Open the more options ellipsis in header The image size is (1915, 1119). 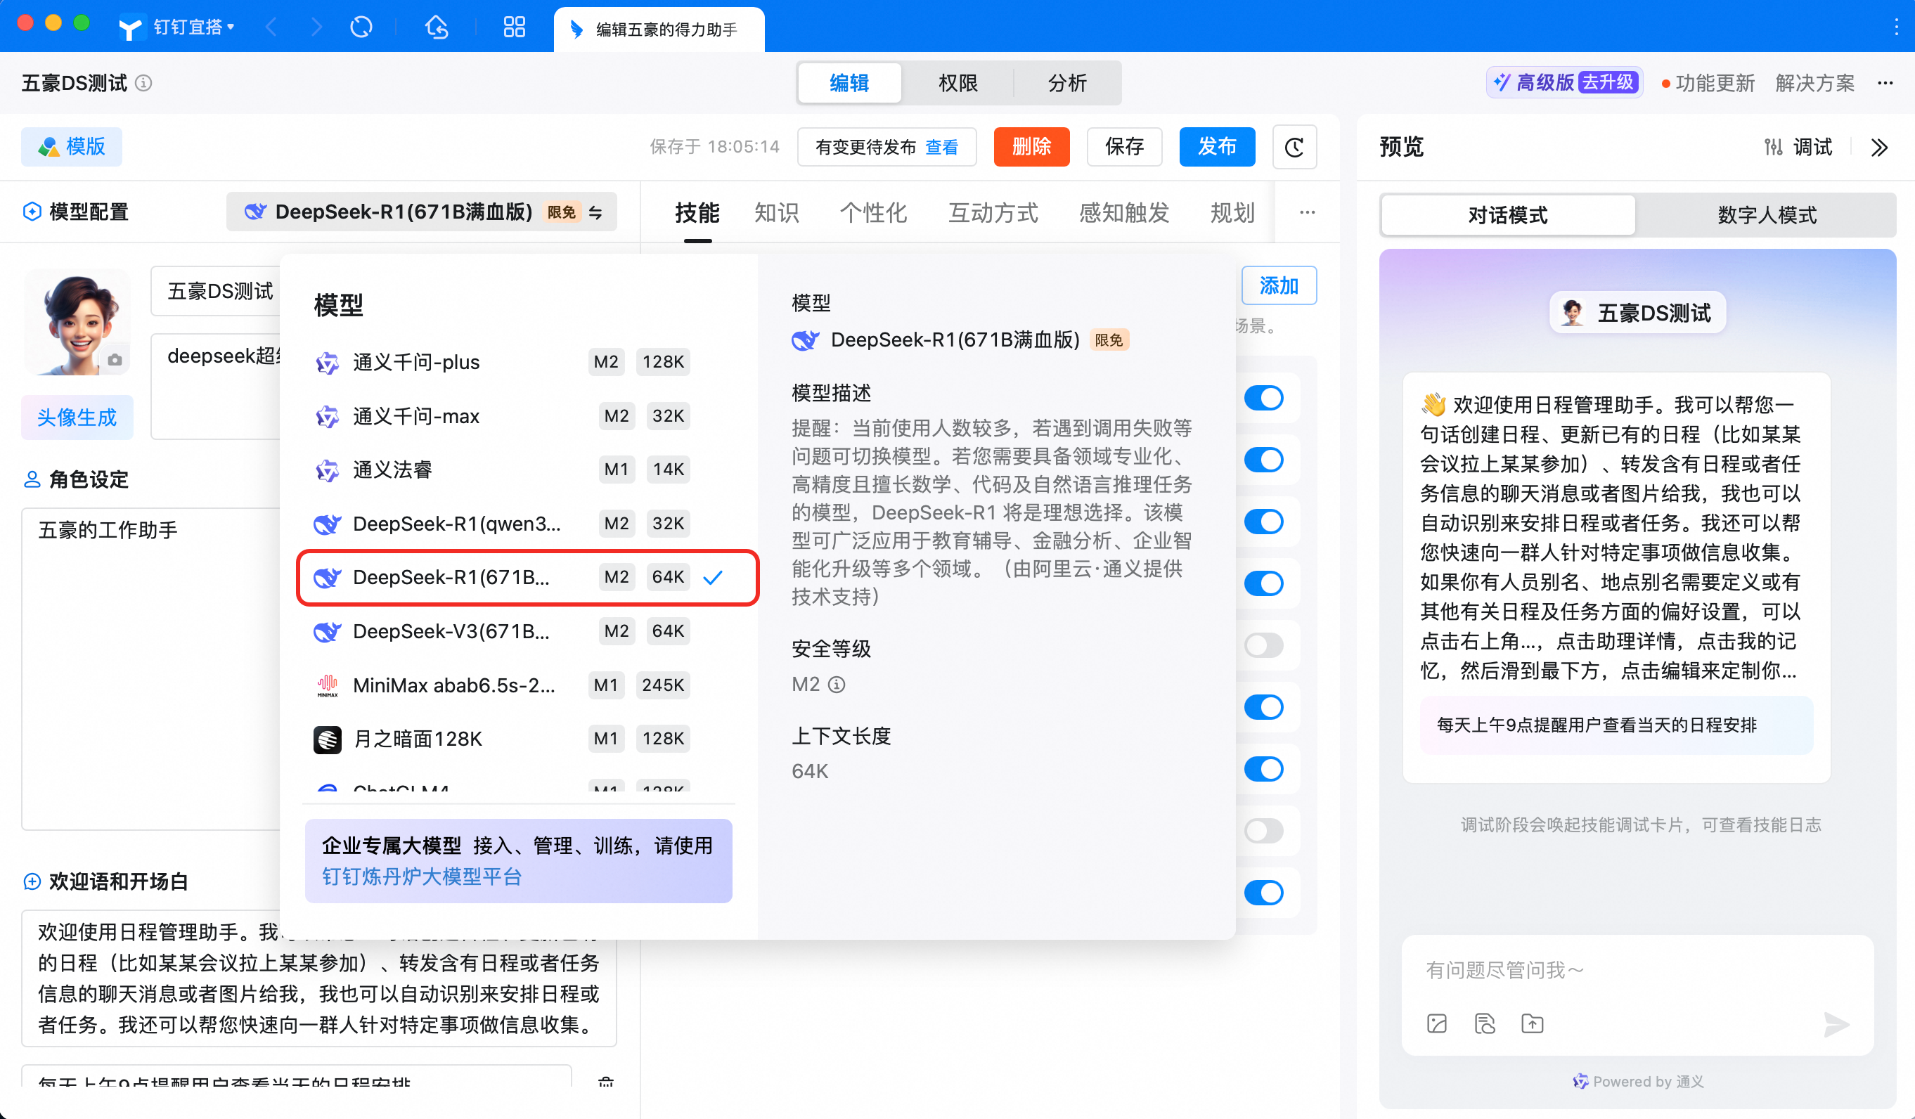click(1885, 83)
